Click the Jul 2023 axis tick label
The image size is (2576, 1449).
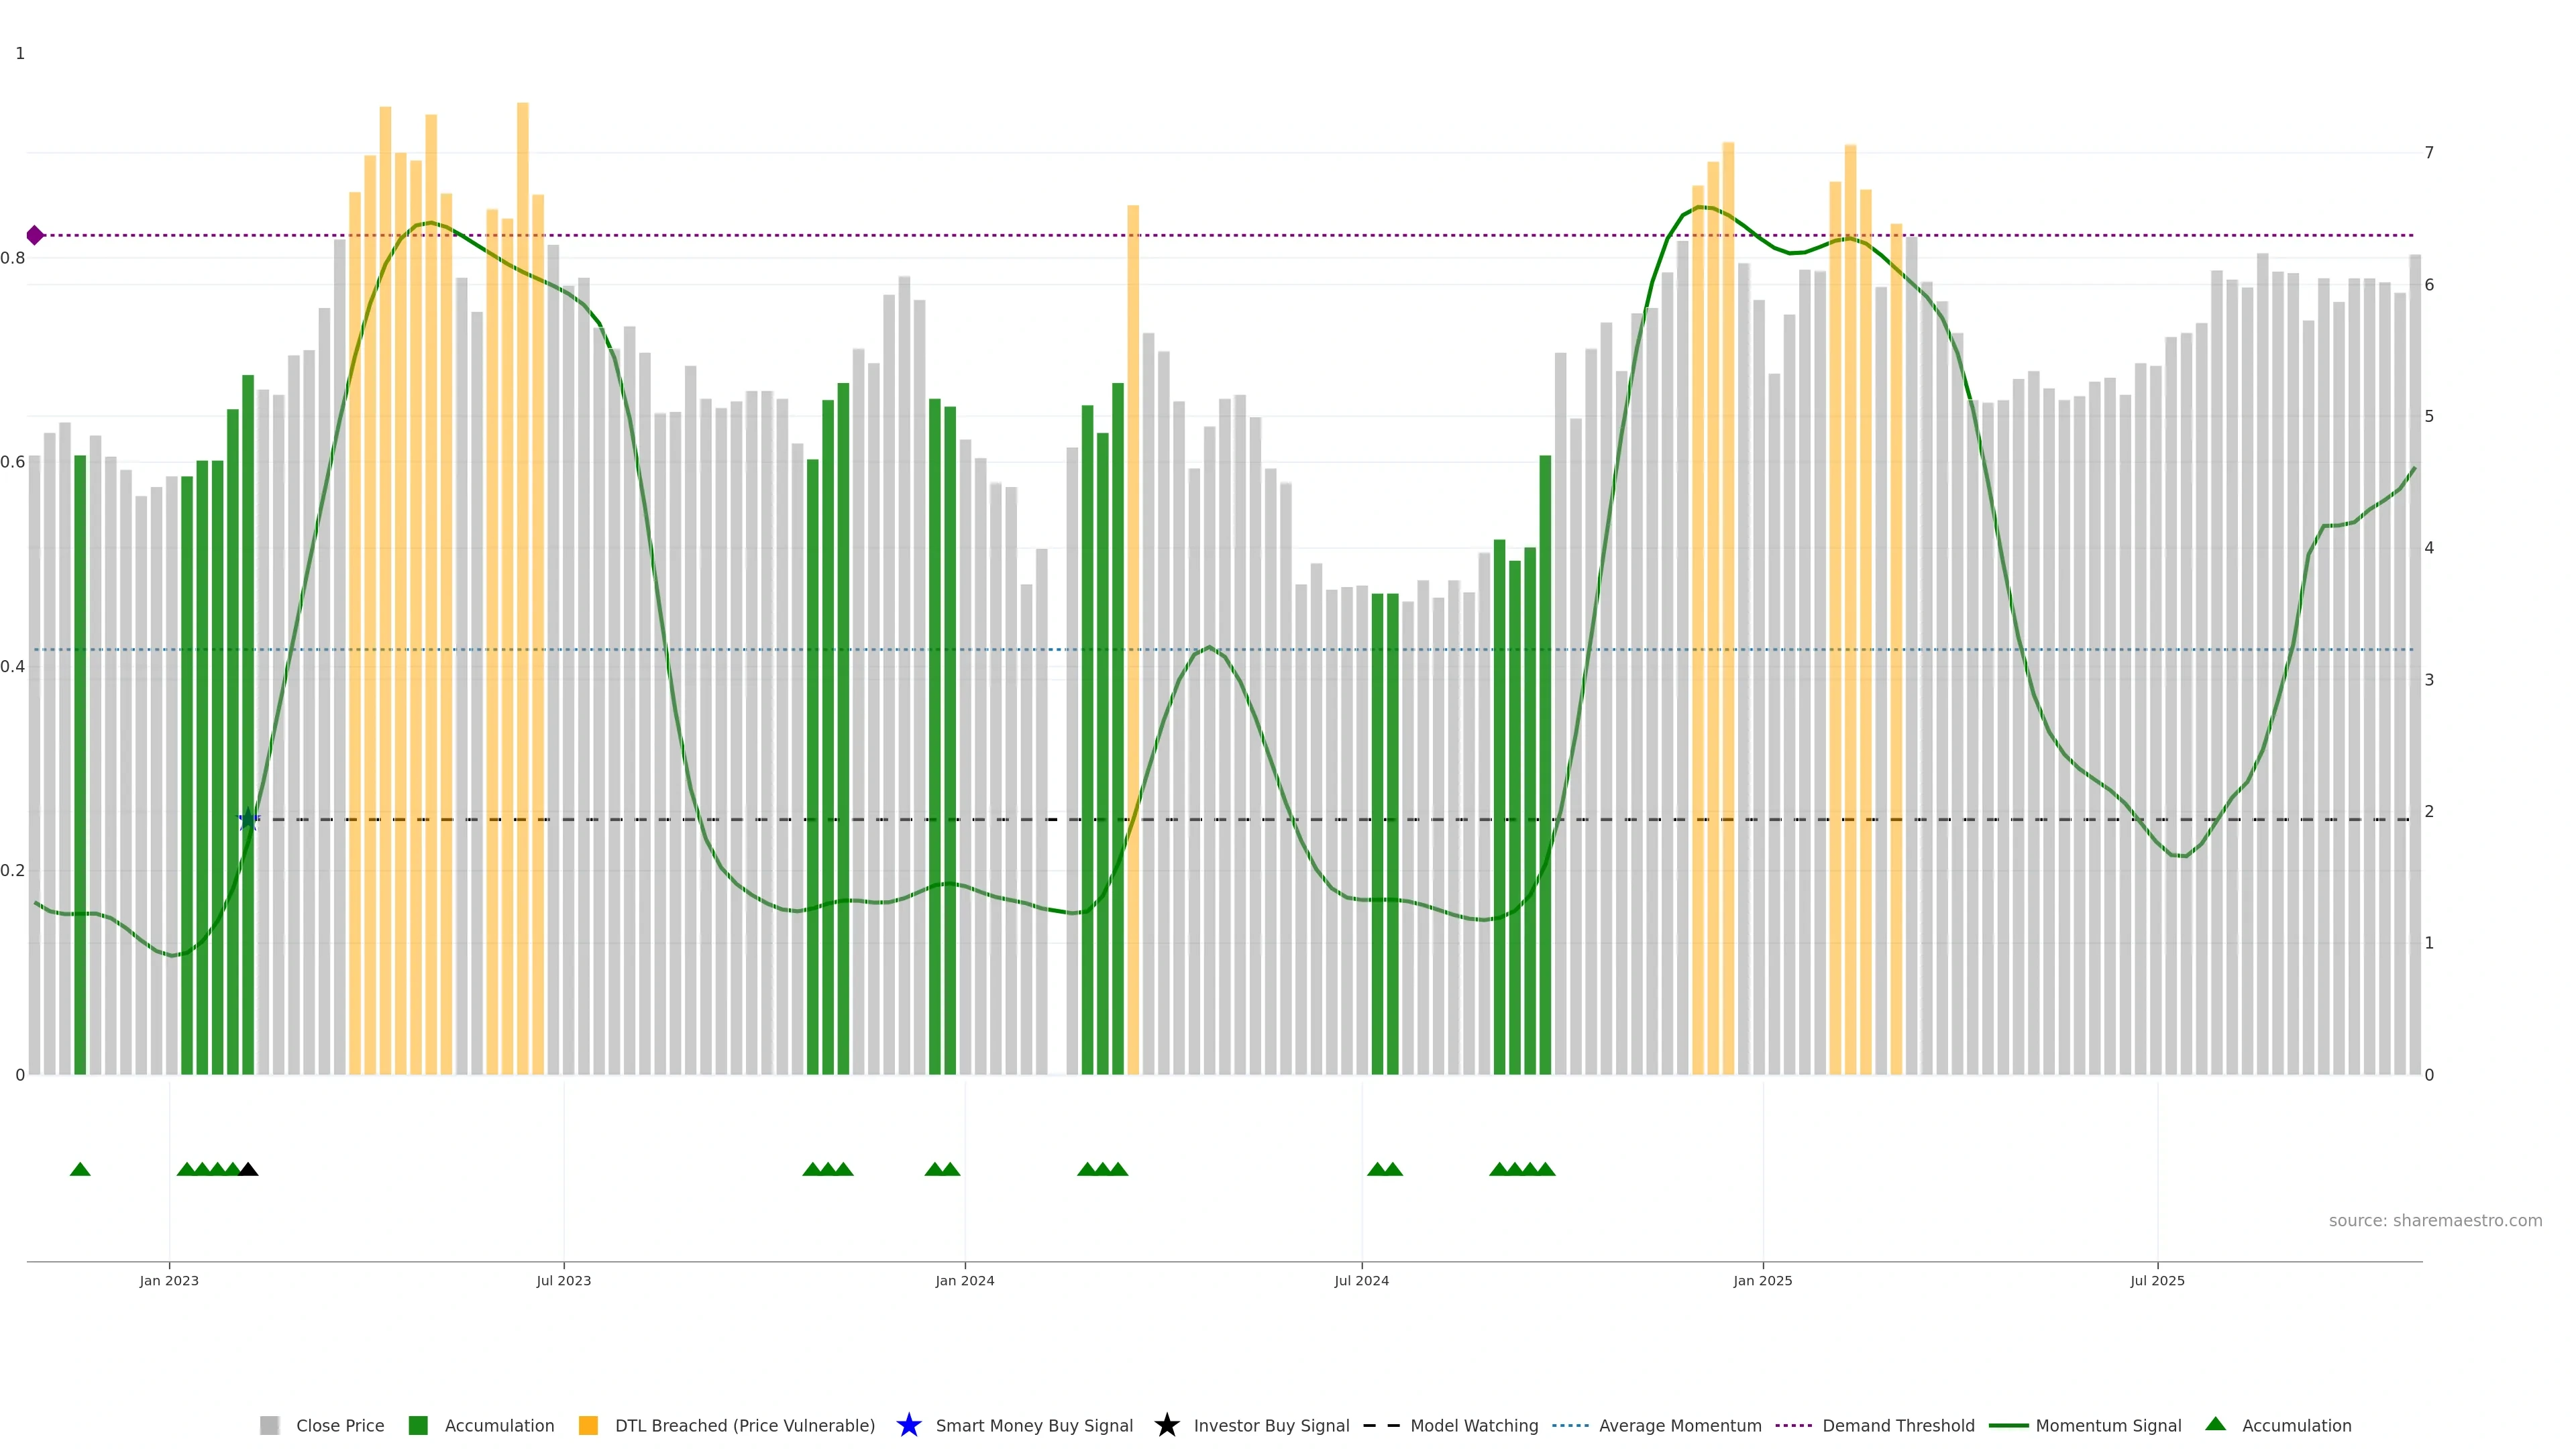(x=563, y=1280)
